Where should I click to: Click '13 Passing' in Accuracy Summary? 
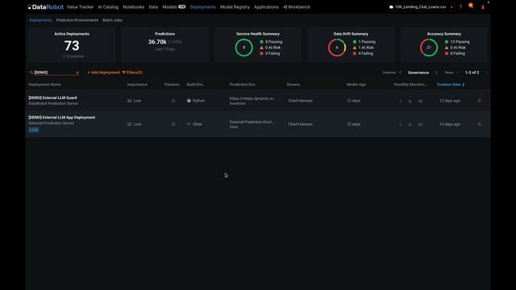pos(460,42)
